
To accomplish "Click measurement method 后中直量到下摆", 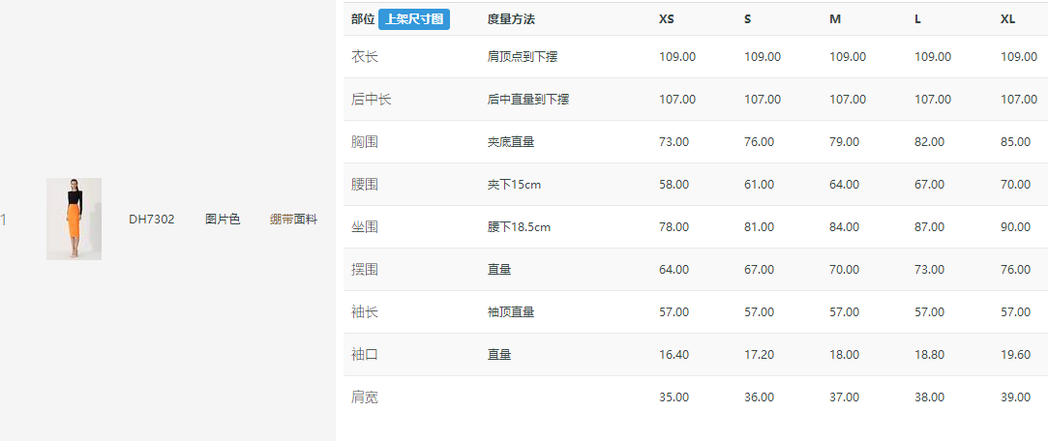I will click(528, 100).
